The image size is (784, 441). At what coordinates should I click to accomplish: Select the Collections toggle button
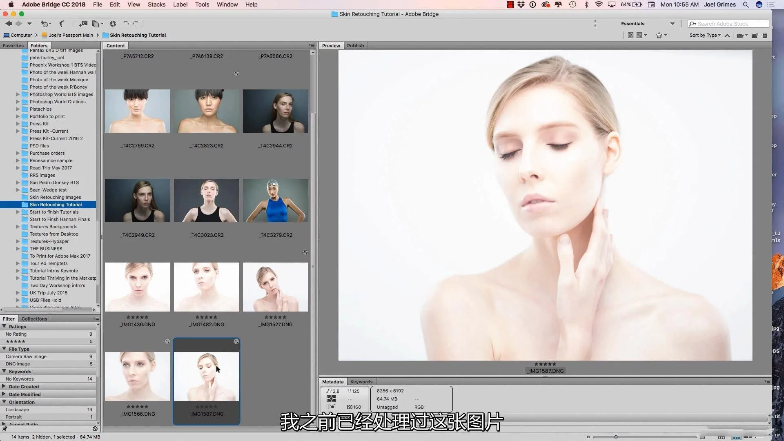pos(33,318)
